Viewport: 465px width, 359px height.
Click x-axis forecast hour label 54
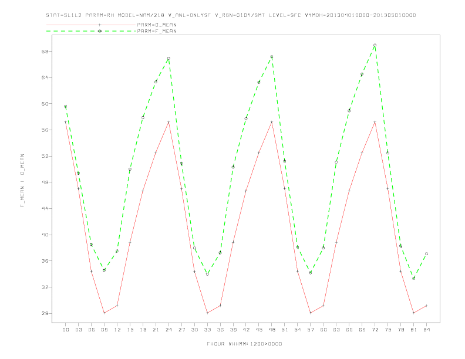298,330
